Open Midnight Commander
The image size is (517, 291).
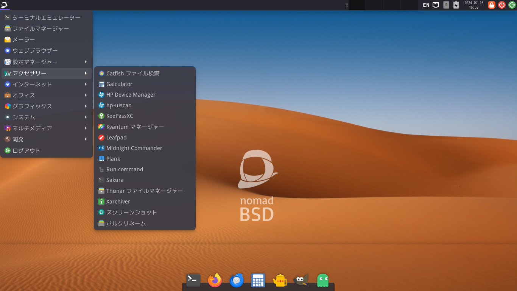(x=145, y=148)
